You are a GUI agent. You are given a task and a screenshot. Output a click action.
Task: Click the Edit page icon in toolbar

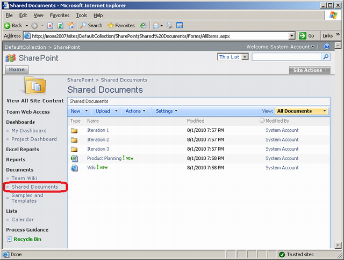click(180, 25)
